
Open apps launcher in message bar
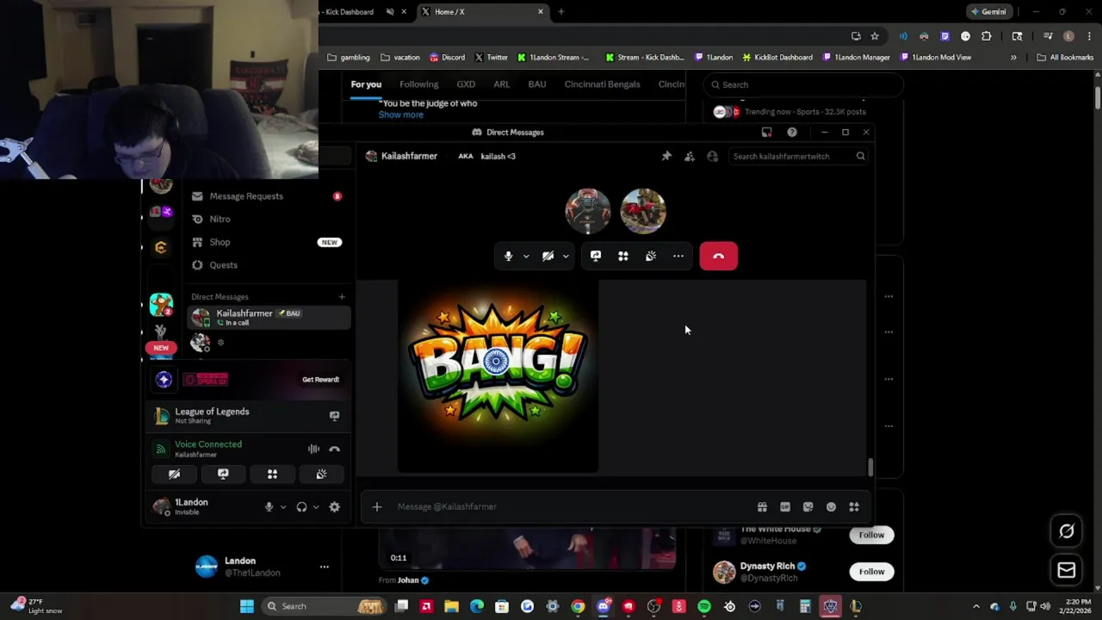tap(854, 507)
